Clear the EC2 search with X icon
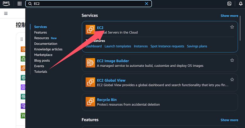This screenshot has height=128, width=245. 146,3
